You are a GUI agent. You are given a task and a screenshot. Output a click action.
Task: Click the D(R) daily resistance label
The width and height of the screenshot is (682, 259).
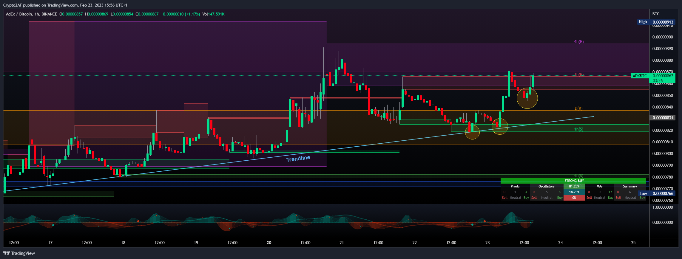point(578,108)
